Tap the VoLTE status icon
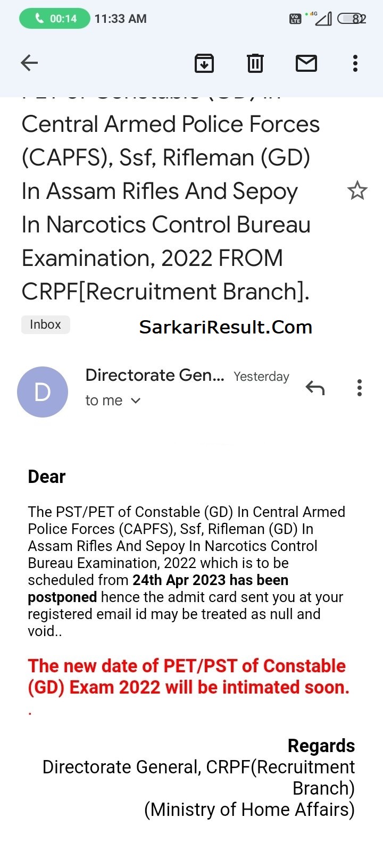Screen dimensions: 383x851 point(295,19)
